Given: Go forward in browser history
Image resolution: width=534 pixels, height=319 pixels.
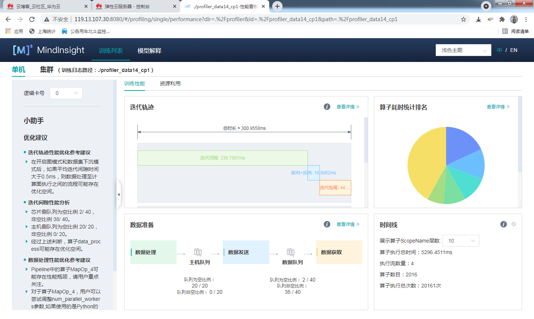Looking at the screenshot, I should 20,19.
